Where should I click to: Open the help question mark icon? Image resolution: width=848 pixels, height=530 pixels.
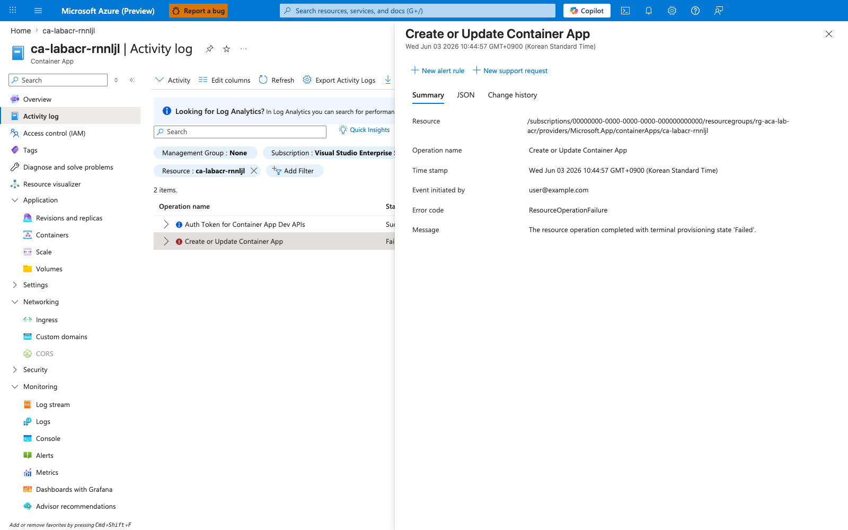695,11
